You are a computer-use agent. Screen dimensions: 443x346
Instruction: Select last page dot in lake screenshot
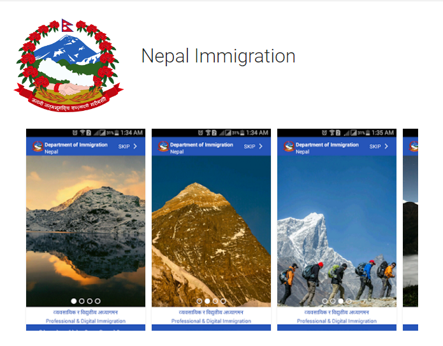tap(98, 301)
